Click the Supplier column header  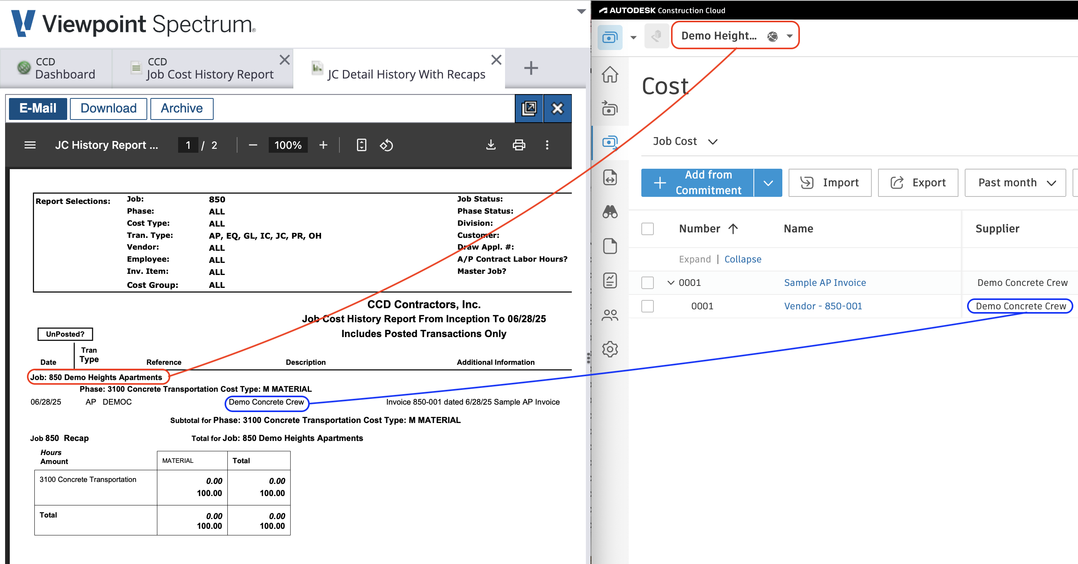[997, 229]
